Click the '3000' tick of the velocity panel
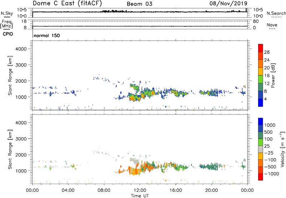 (21, 139)
